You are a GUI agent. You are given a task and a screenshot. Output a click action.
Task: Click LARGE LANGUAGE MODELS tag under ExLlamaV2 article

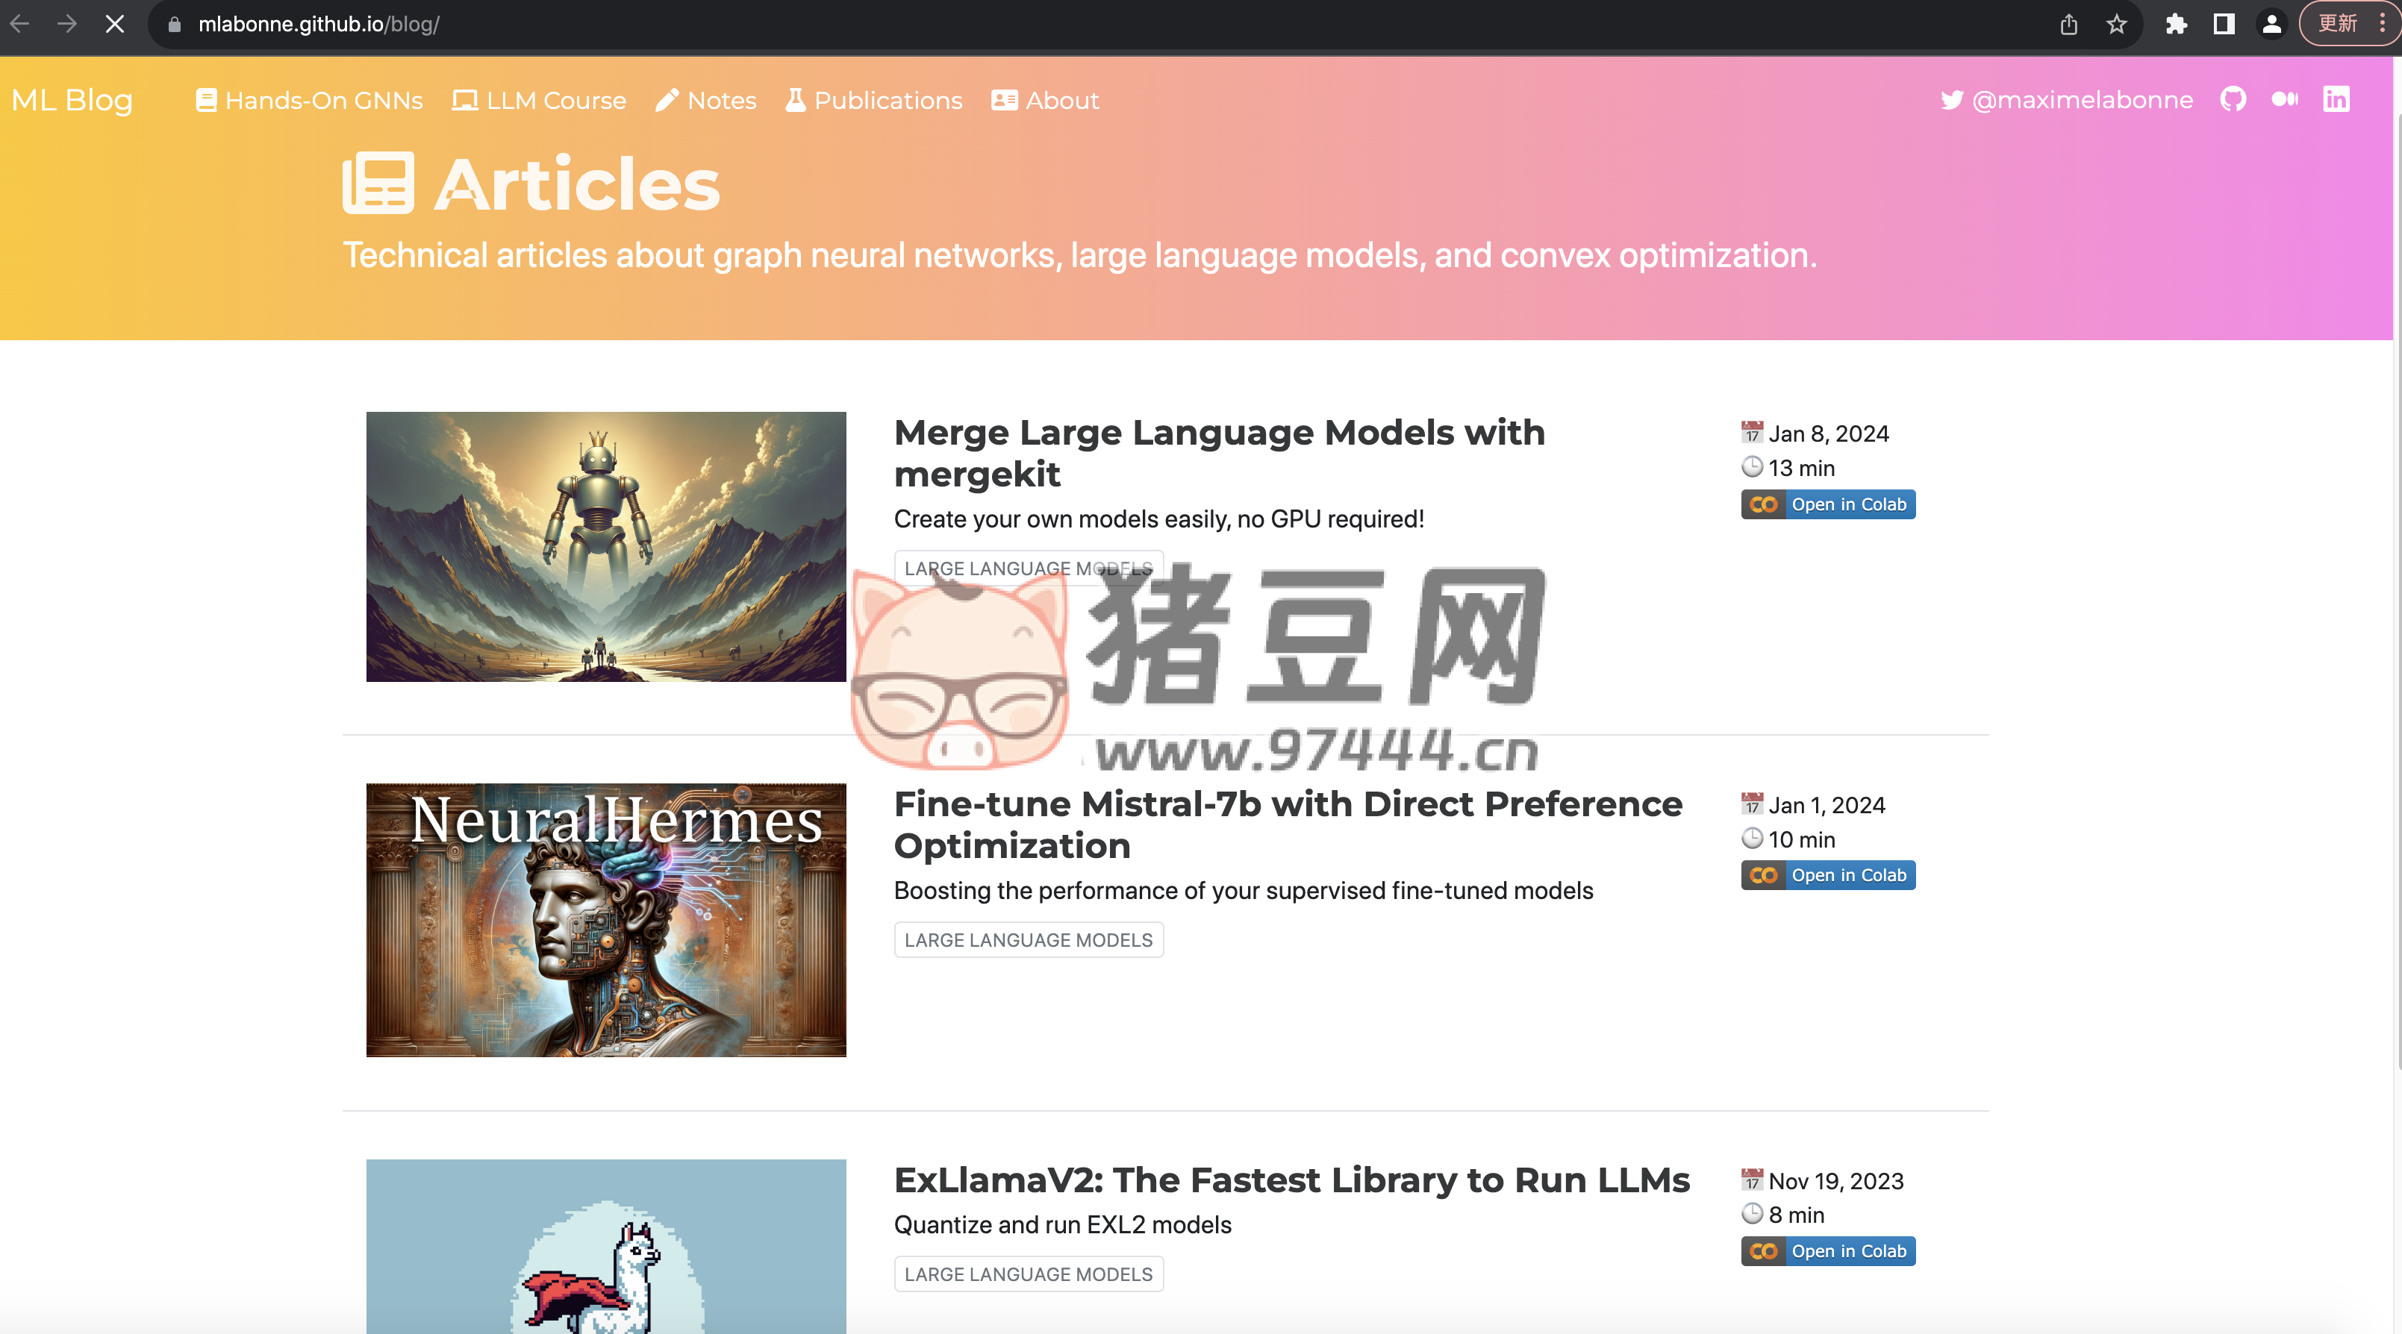click(x=1029, y=1274)
